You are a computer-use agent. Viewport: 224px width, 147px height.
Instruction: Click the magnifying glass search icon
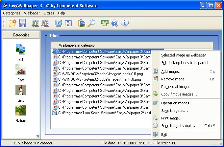pyautogui.click(x=91, y=23)
